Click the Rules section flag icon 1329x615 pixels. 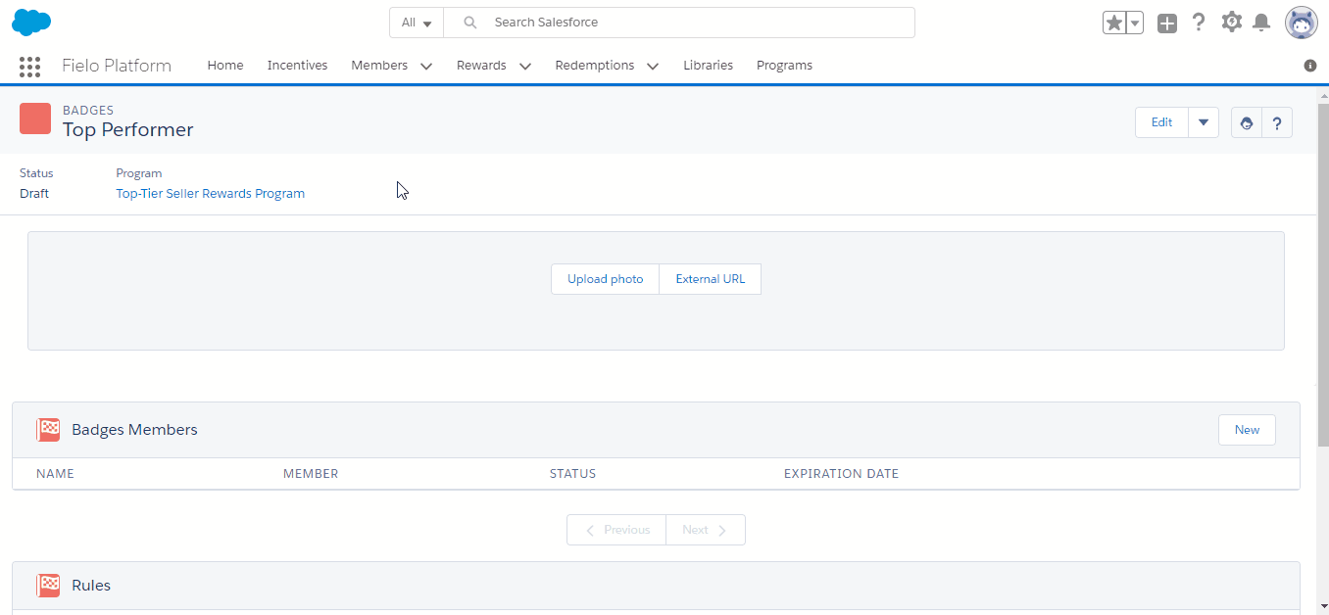click(x=48, y=586)
